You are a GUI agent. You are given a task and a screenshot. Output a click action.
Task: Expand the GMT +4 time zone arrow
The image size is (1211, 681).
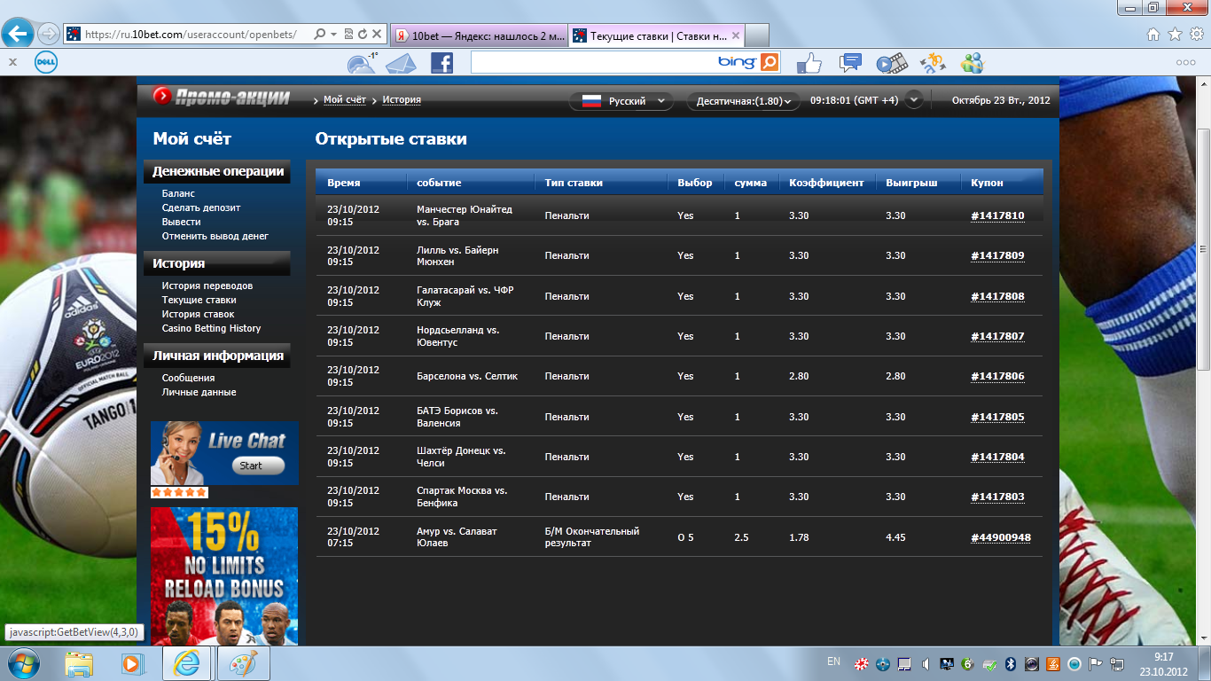pyautogui.click(x=914, y=100)
